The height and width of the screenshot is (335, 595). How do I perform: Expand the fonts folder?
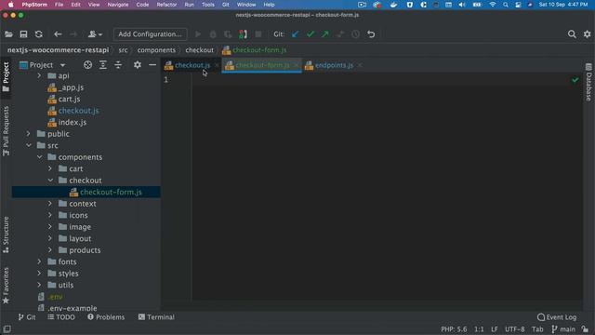(39, 261)
